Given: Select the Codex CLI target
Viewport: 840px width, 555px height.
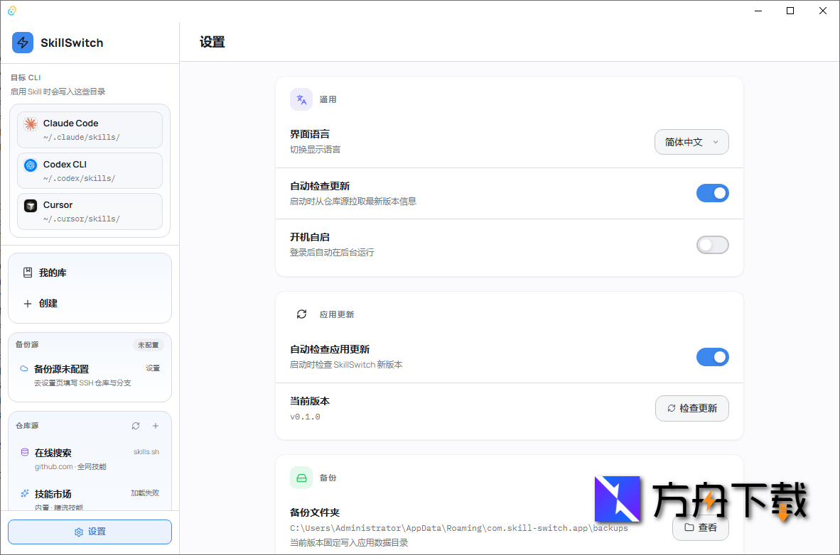Looking at the screenshot, I should tap(90, 170).
